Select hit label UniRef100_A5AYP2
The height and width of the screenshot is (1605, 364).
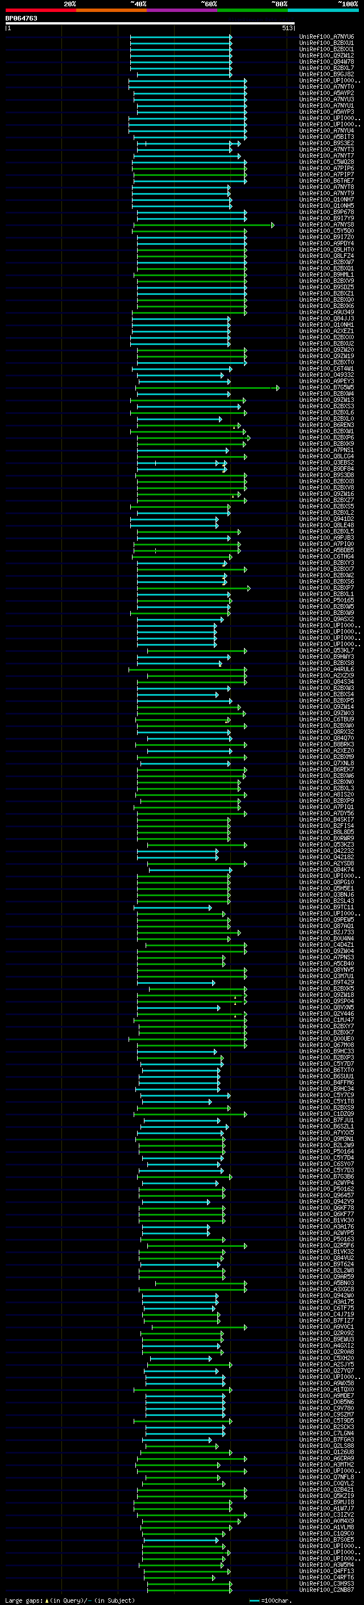326,93
